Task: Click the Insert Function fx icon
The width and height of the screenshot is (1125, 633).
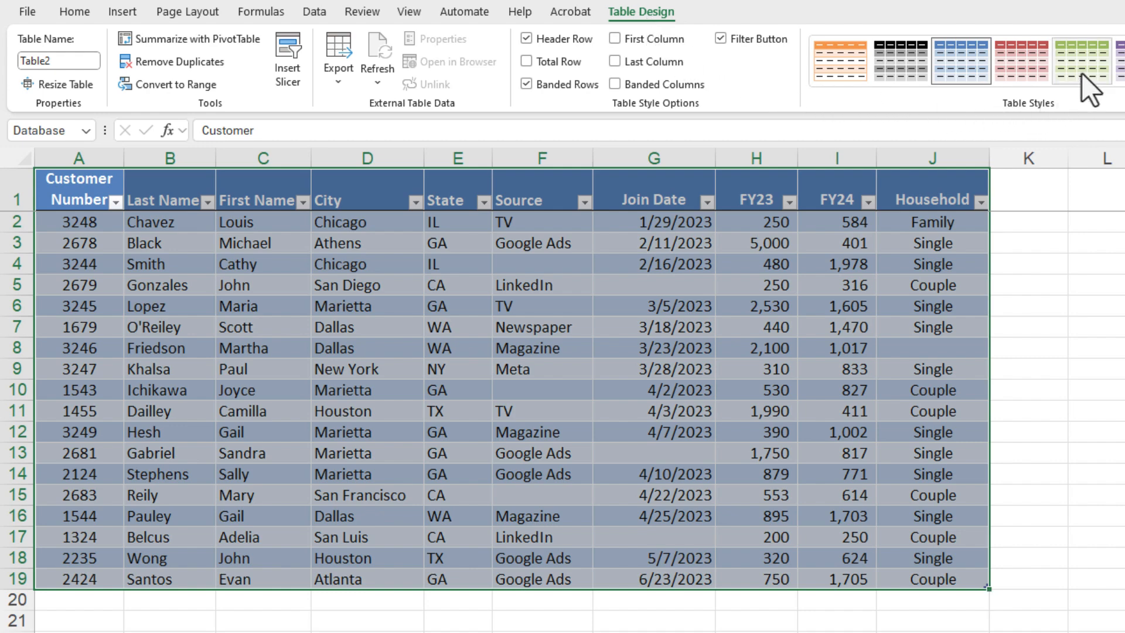Action: 168,130
